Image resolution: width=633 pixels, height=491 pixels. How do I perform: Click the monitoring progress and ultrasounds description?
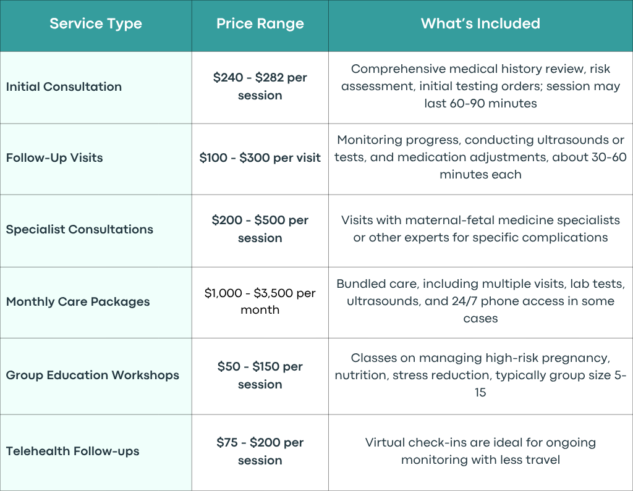[480, 157]
